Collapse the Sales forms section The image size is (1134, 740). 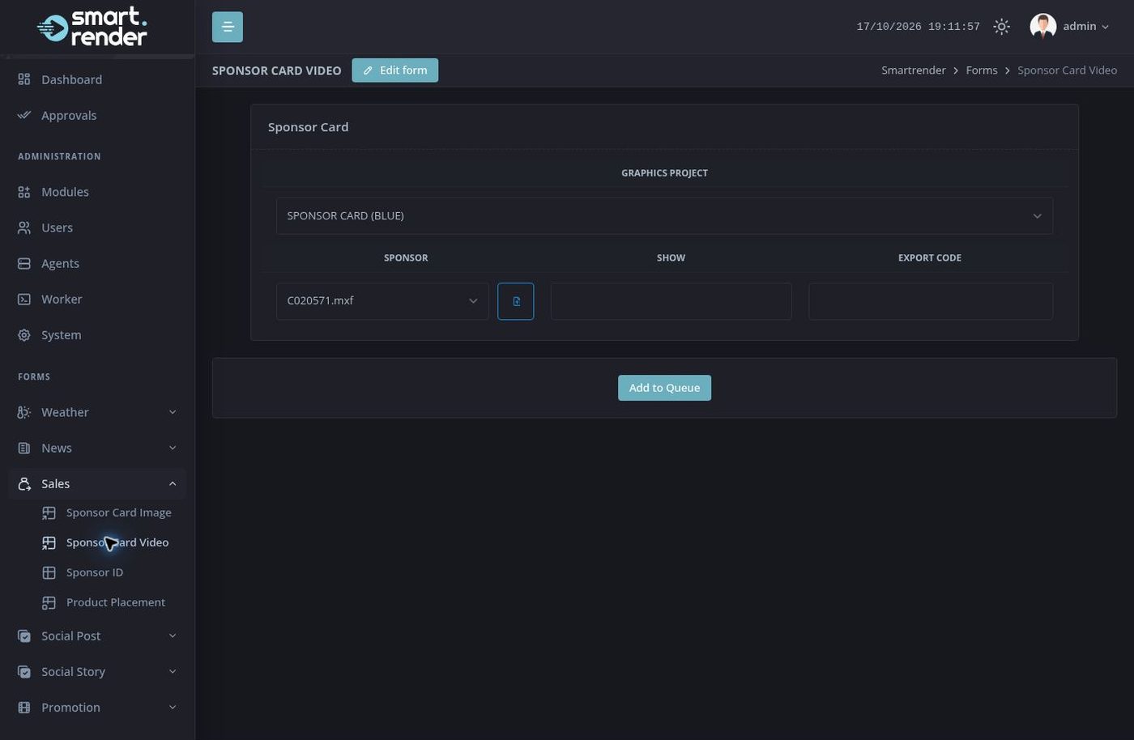[x=173, y=483]
